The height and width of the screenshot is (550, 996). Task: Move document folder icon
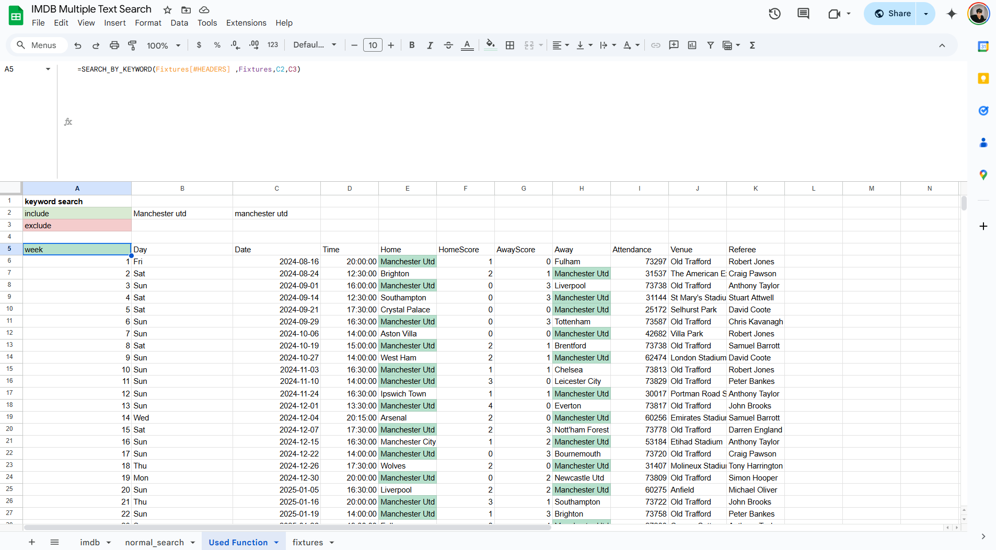186,10
